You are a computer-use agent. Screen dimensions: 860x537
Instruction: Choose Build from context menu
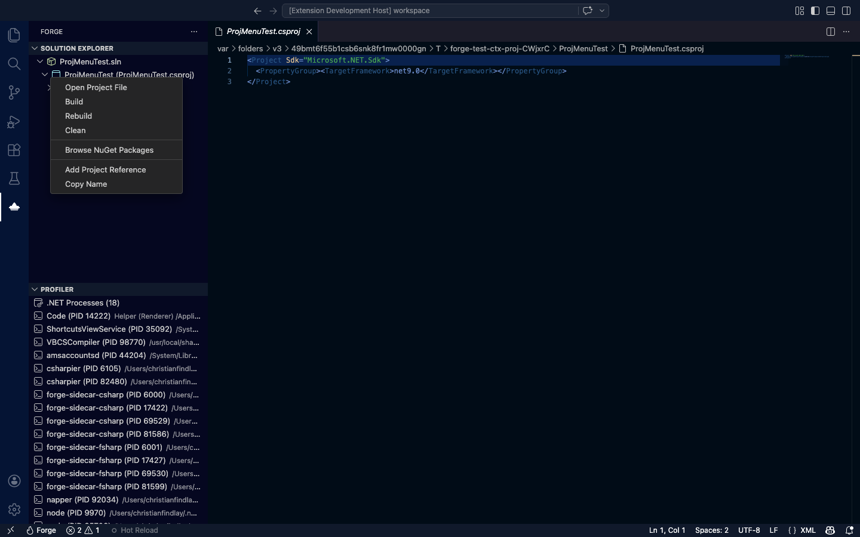tap(116, 101)
